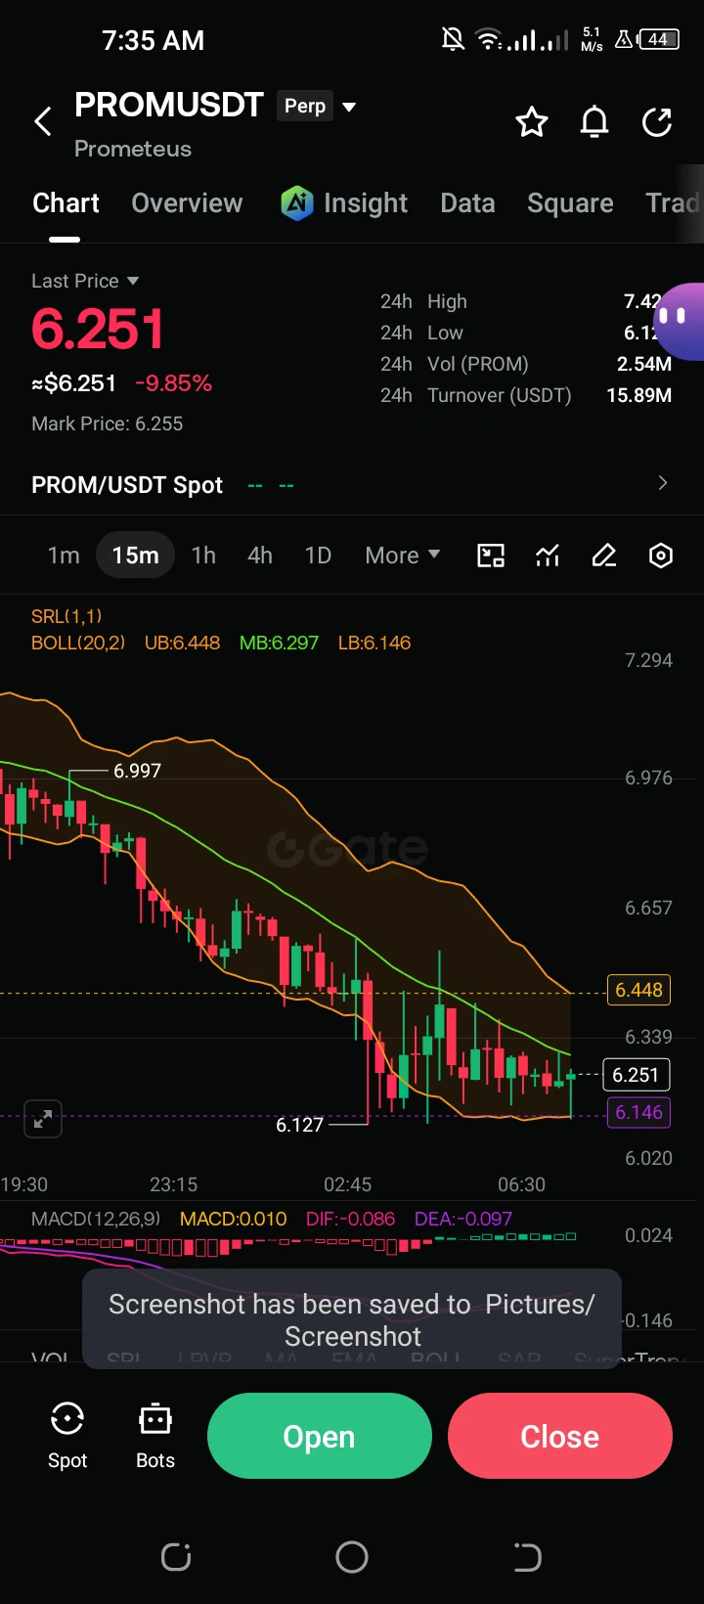Select the 15m timeframe
Viewport: 704px width, 1604px height.
point(135,556)
